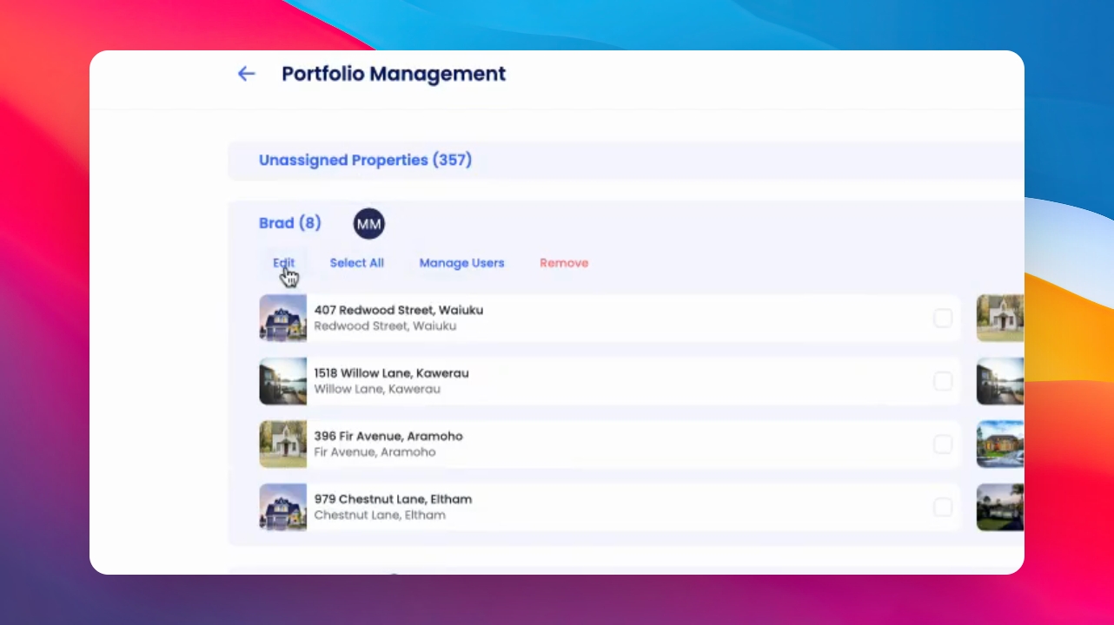
Task: Open the 407 Redwood Street house thumbnail
Action: 283,318
